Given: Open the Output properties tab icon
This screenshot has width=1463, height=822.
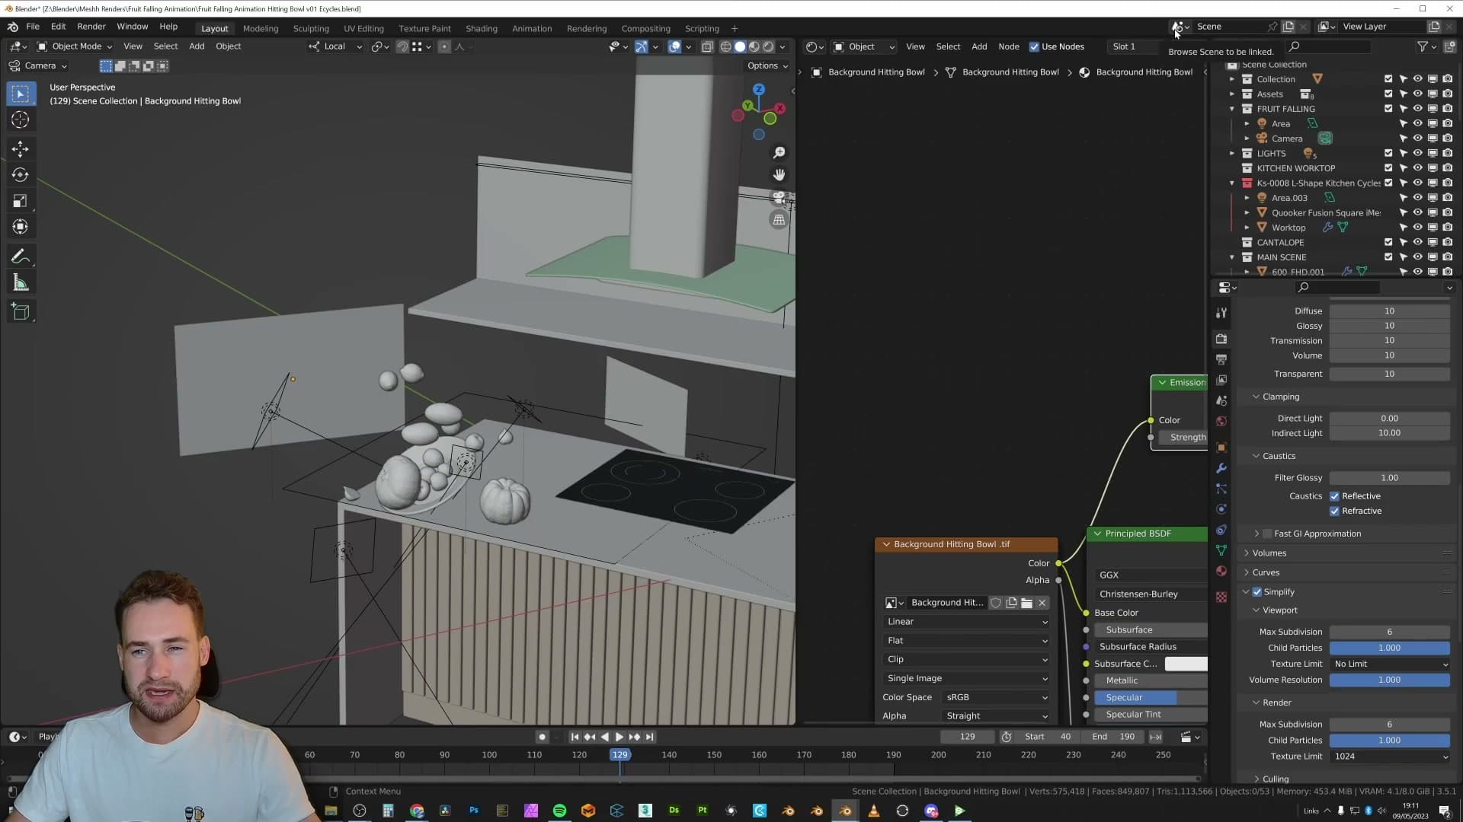Looking at the screenshot, I should point(1221,359).
